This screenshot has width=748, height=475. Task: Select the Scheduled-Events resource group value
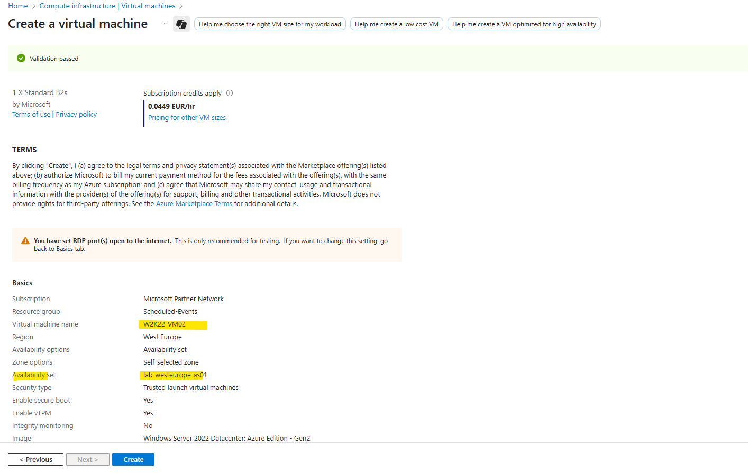170,312
